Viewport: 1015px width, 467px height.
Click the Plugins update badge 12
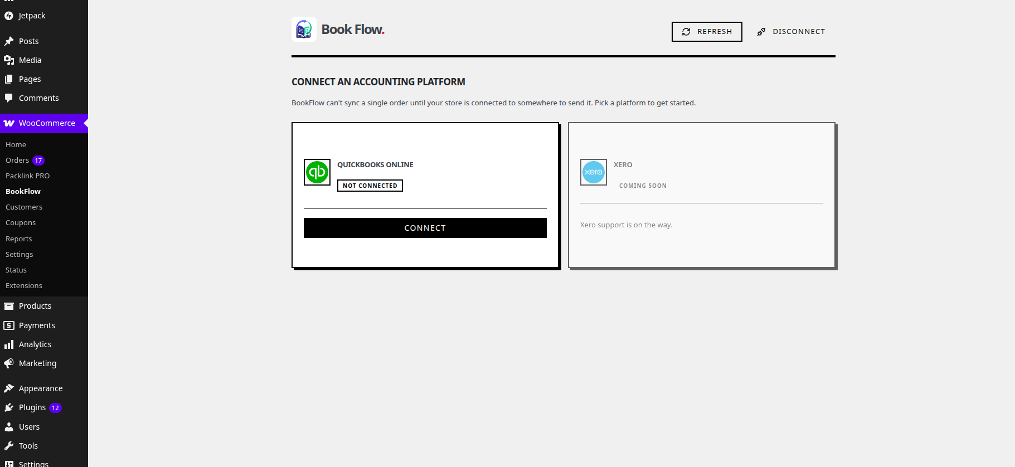pos(55,408)
